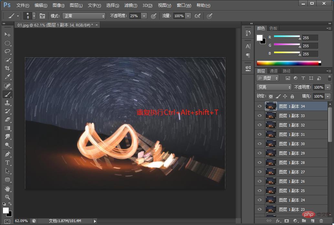The height and width of the screenshot is (225, 334).
Task: Click the delete layer trash icon
Action: [x=321, y=221]
